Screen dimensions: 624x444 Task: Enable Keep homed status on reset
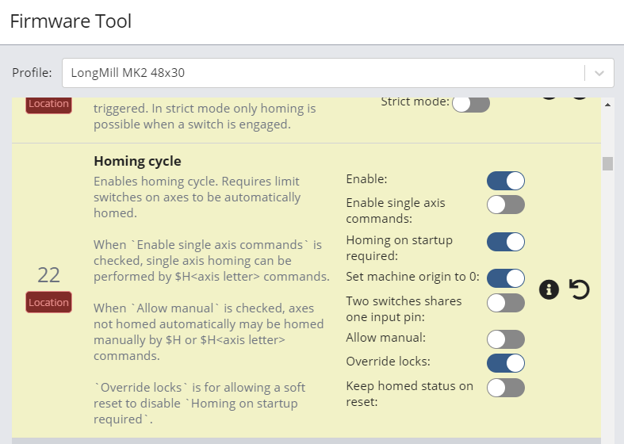coord(506,388)
